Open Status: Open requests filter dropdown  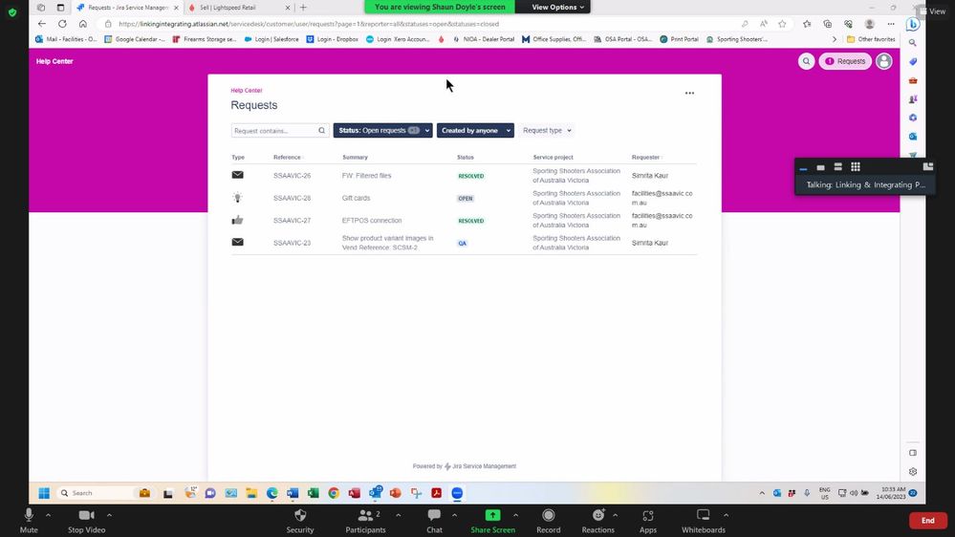[x=382, y=130]
